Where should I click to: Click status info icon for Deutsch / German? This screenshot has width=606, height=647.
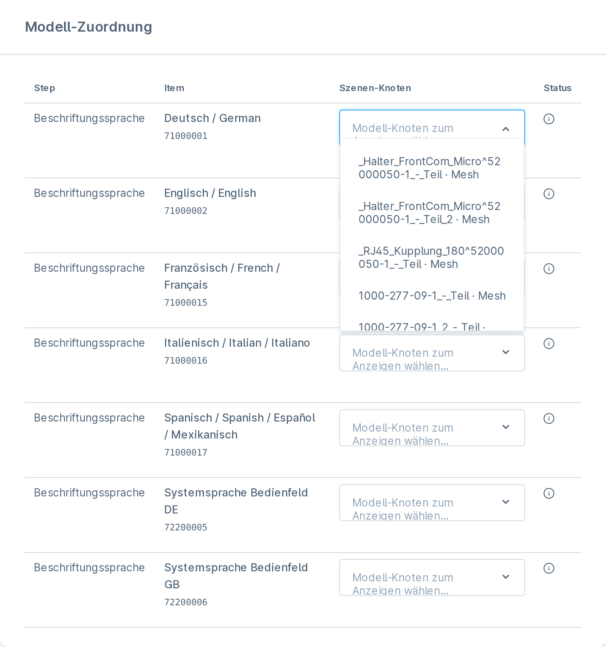click(549, 119)
